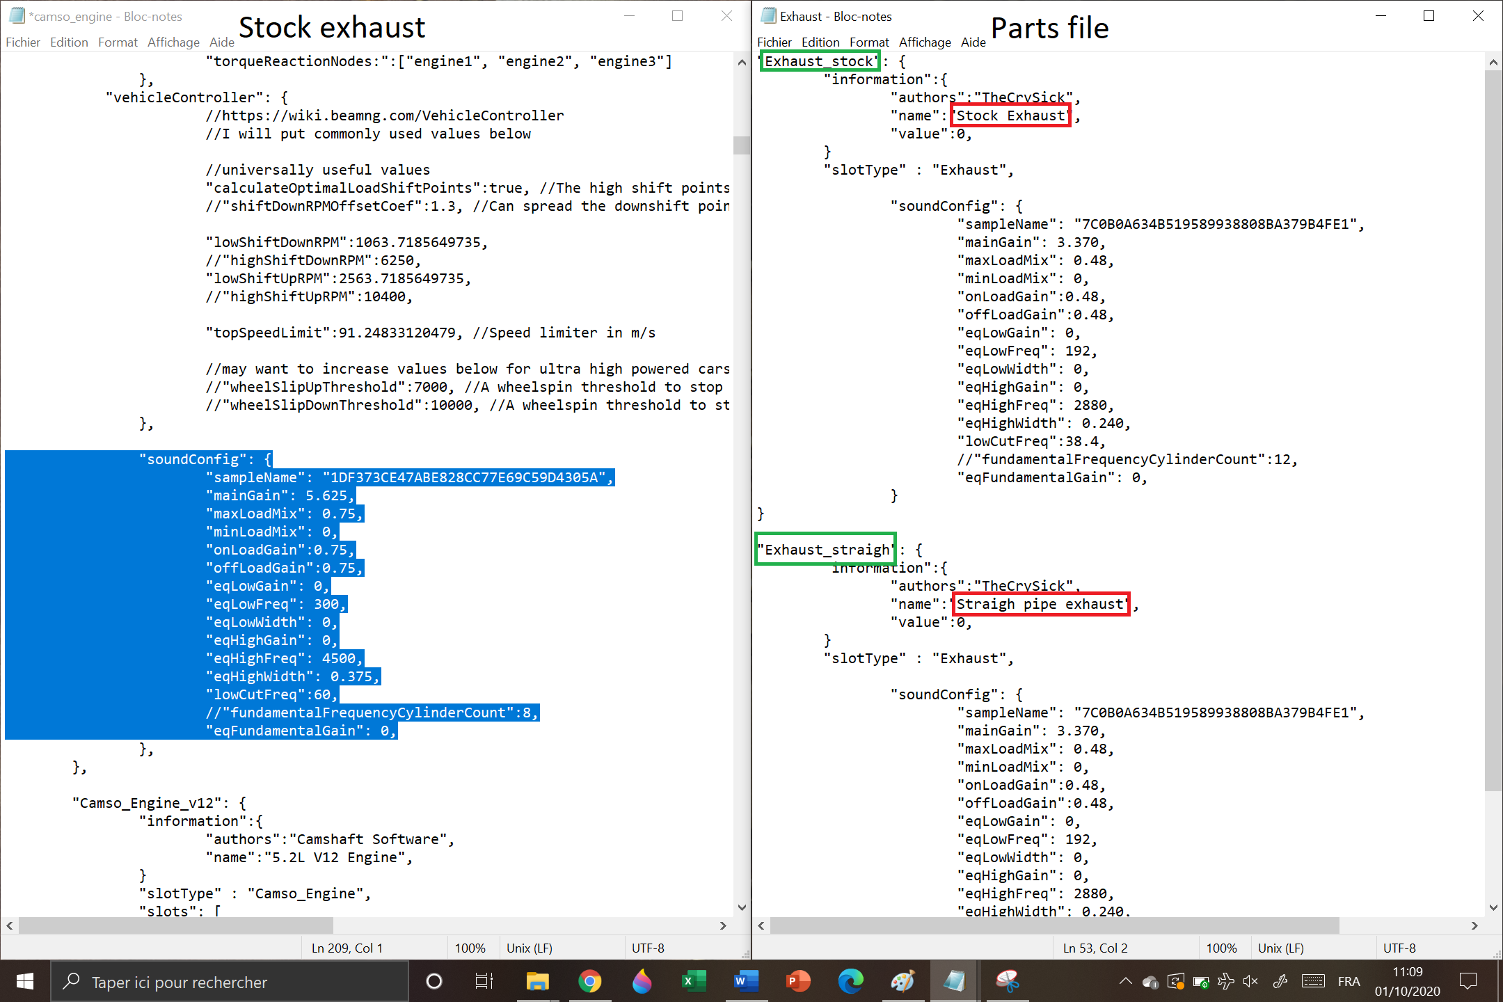Viewport: 1503px width, 1002px height.
Task: Open clock and date flyout
Action: pyautogui.click(x=1407, y=981)
